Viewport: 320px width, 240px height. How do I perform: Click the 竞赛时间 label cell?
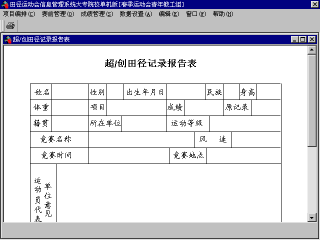(59, 155)
